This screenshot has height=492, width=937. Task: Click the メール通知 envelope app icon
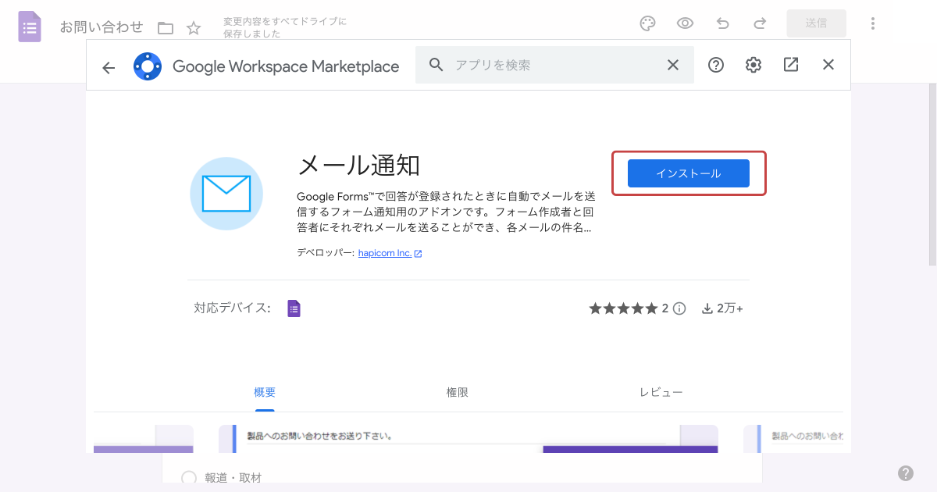(x=226, y=194)
